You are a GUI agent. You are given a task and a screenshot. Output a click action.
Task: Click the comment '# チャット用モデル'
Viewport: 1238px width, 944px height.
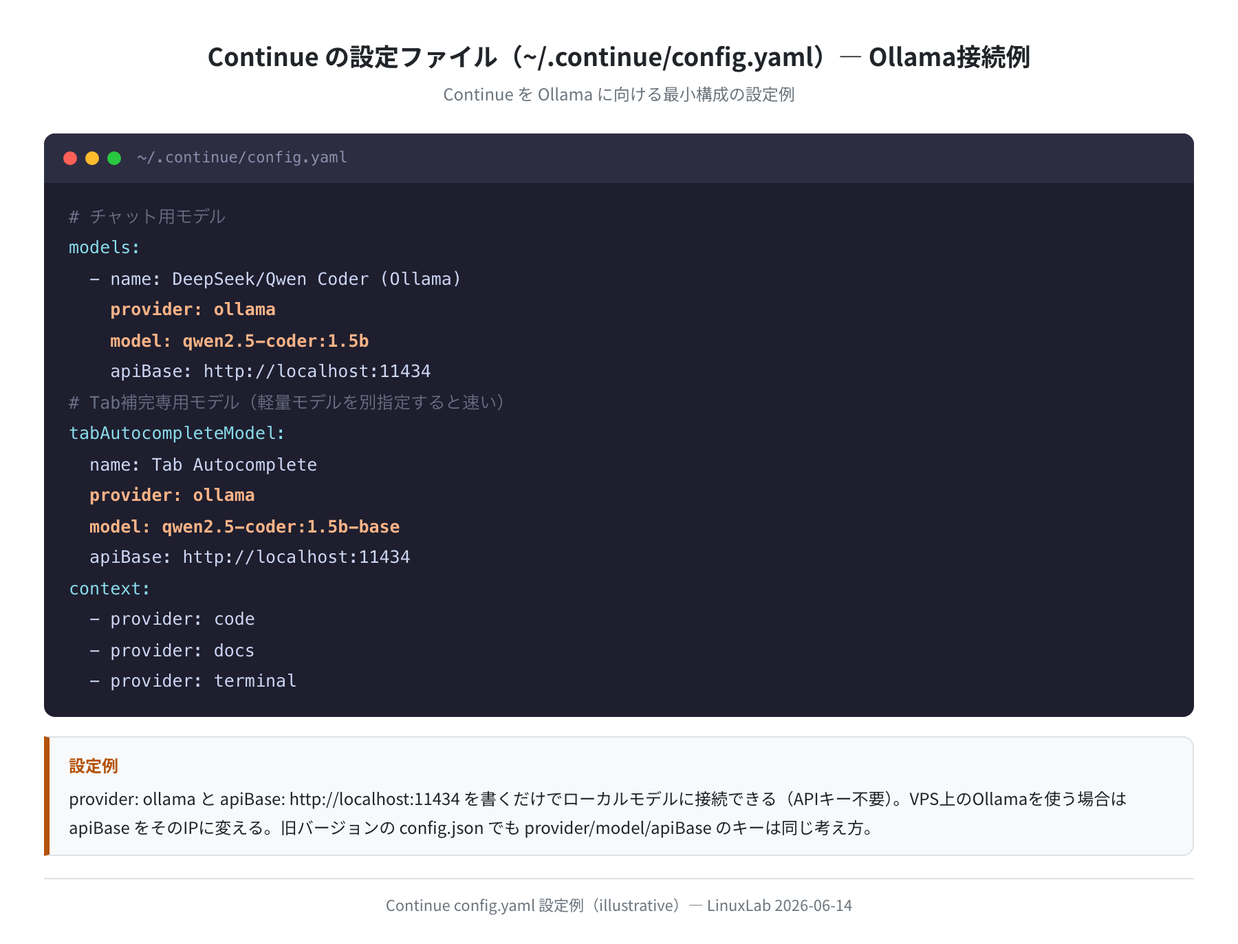pyautogui.click(x=147, y=217)
